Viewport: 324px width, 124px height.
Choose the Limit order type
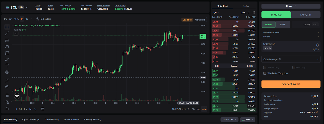point(283,24)
